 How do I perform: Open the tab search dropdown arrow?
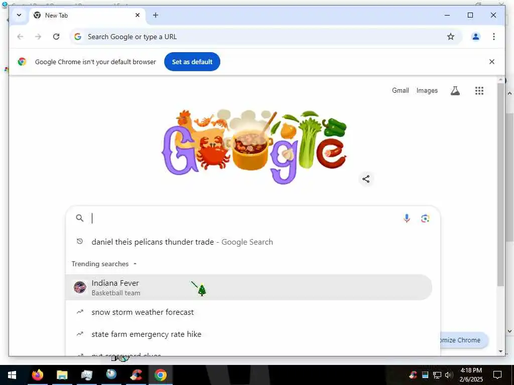pos(19,15)
